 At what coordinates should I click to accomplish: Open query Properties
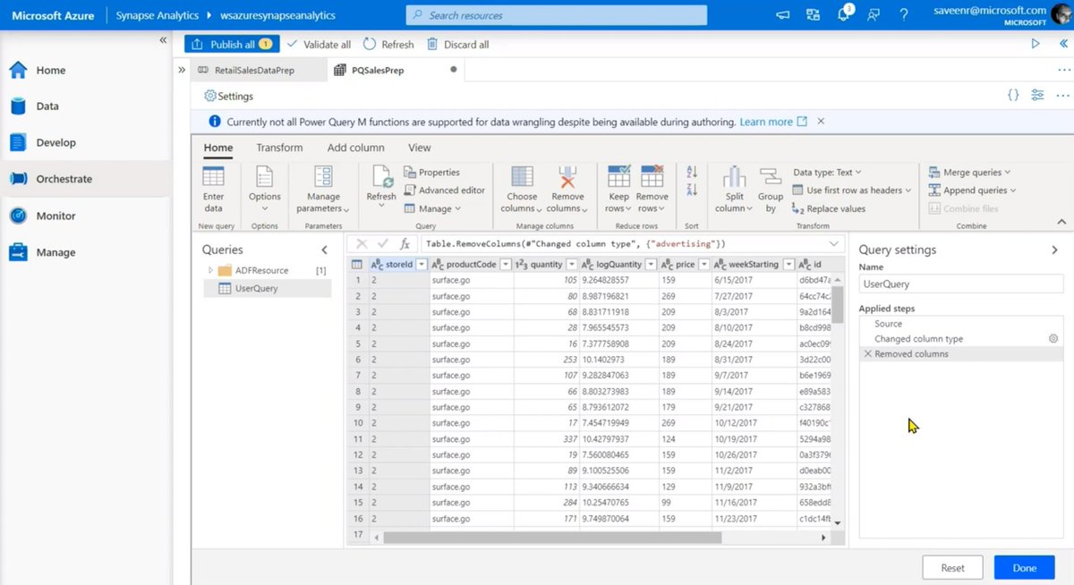tap(432, 172)
